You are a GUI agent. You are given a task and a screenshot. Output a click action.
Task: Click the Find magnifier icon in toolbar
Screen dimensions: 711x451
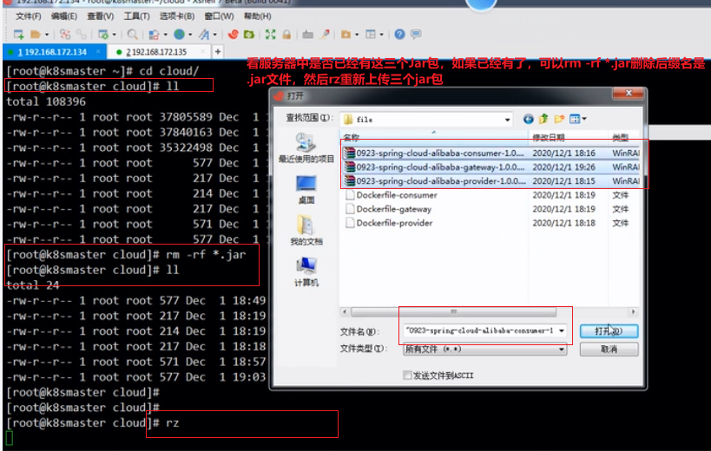coord(133,35)
